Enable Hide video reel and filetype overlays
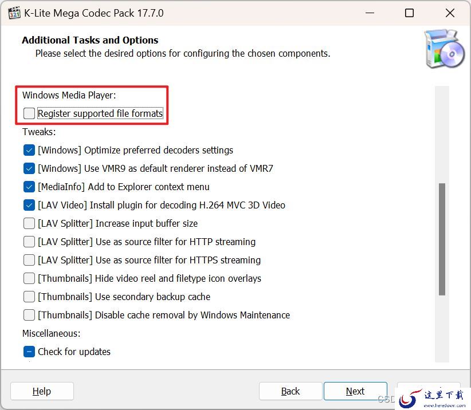471x410 pixels. tap(29, 278)
